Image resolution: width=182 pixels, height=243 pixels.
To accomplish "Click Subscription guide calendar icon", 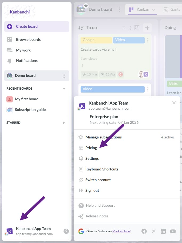I will point(10,110).
